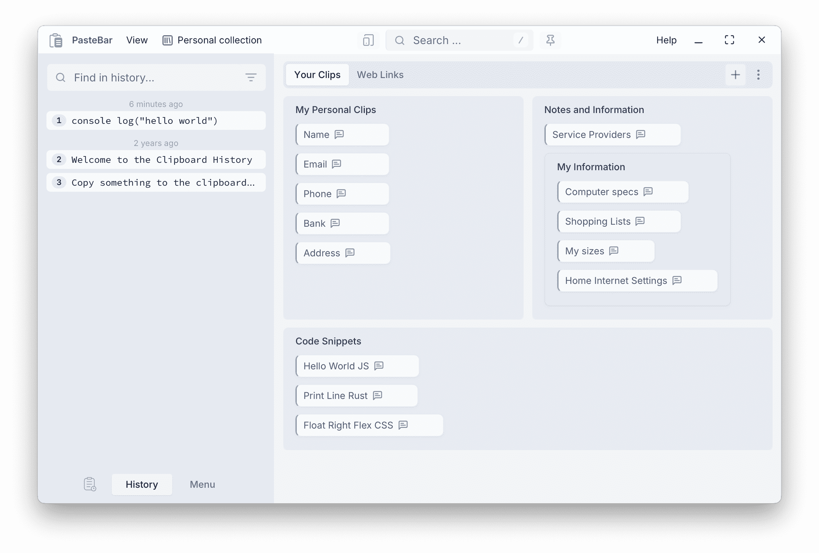Image resolution: width=819 pixels, height=553 pixels.
Task: Click the Home Internet Settings clip
Action: coord(616,281)
